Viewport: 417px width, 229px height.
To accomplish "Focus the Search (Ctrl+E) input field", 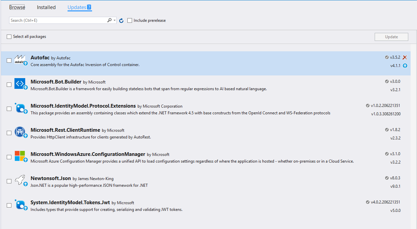I will (x=57, y=20).
